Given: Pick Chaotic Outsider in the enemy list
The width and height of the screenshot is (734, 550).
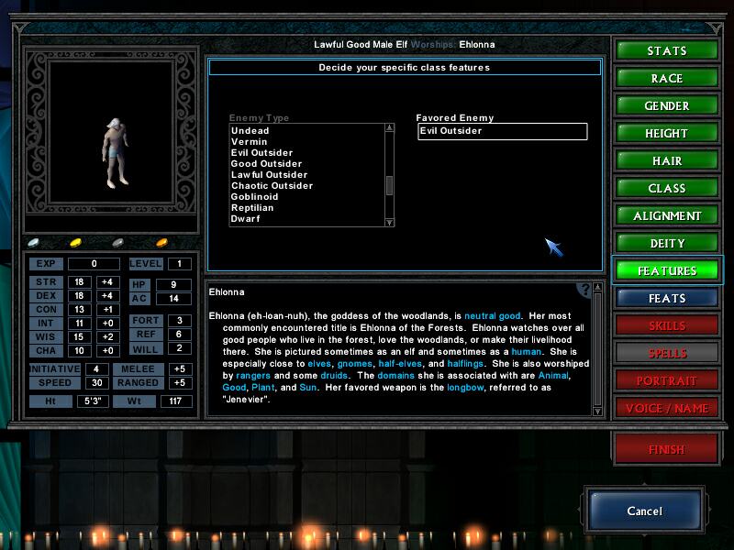Looking at the screenshot, I should [272, 186].
